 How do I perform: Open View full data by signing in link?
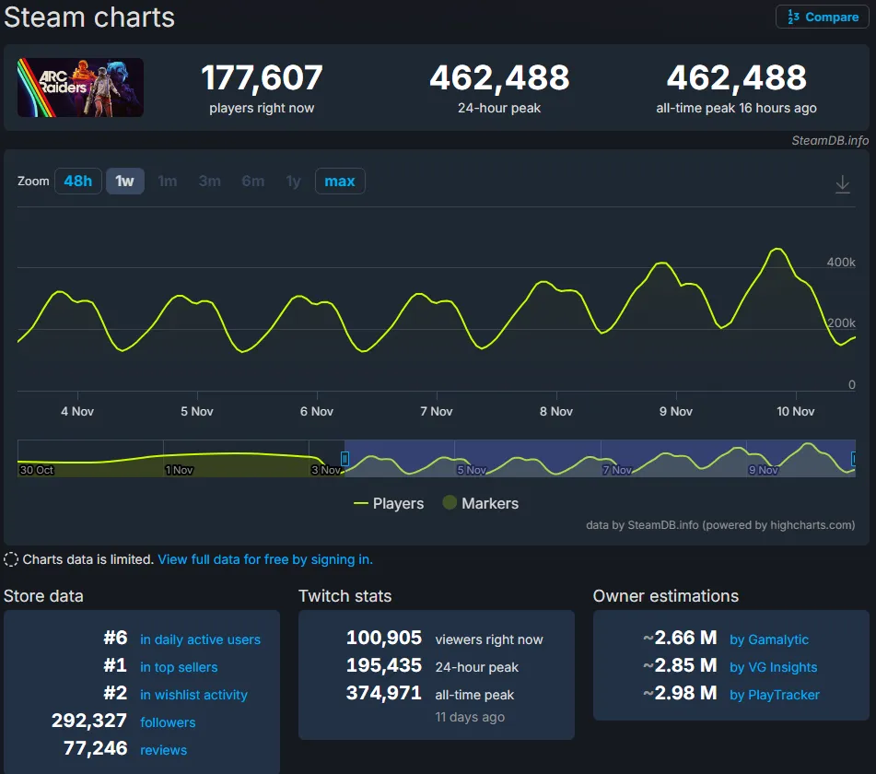[264, 559]
